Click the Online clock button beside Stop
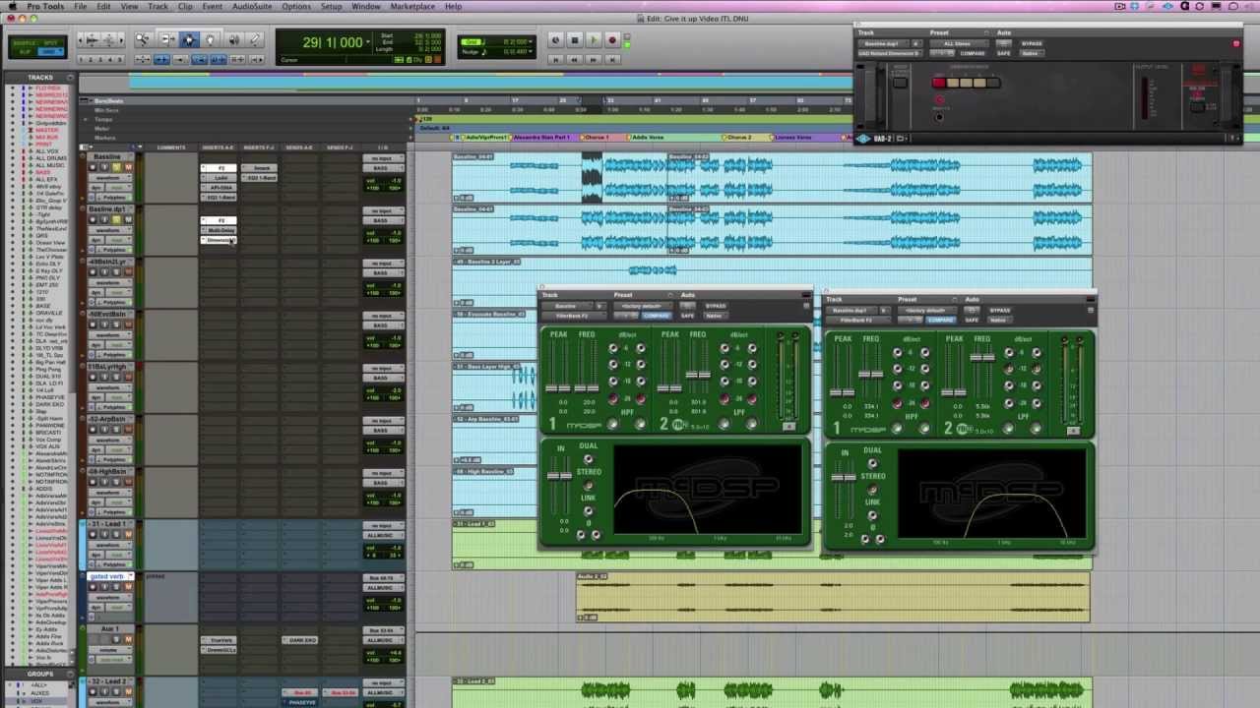Image resolution: width=1260 pixels, height=708 pixels. [x=555, y=40]
